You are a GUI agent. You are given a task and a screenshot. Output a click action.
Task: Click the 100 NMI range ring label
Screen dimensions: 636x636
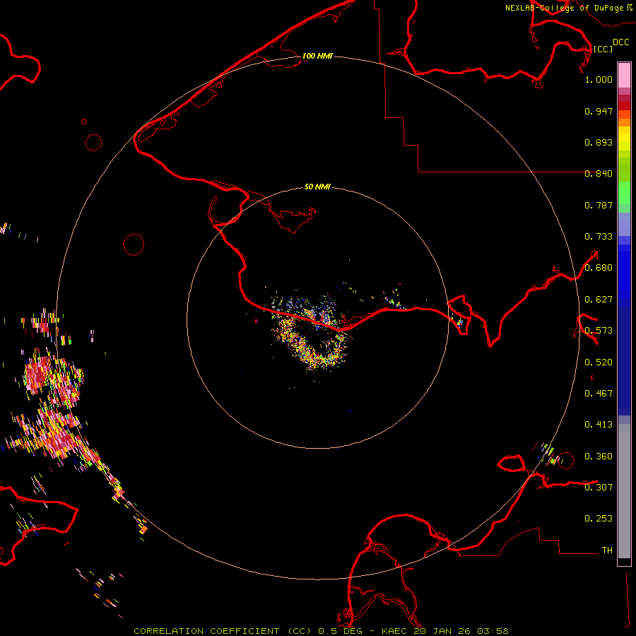click(x=317, y=56)
